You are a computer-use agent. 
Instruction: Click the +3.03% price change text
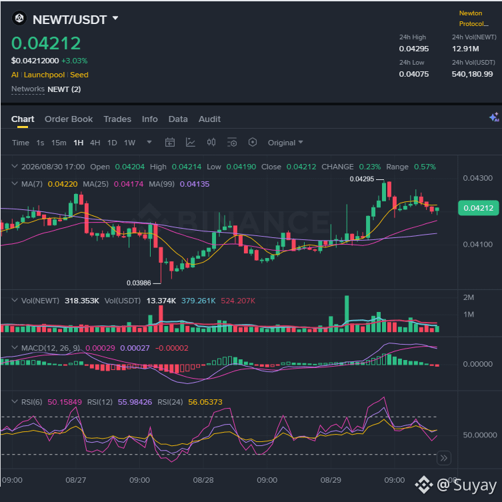[74, 61]
